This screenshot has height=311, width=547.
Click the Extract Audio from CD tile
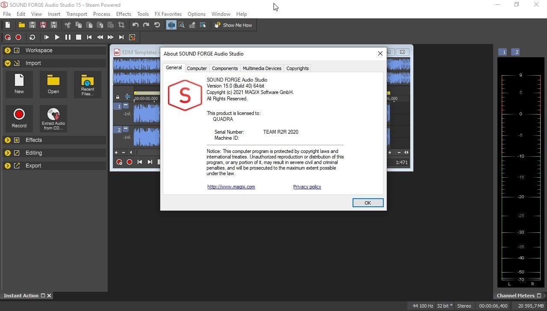[53, 119]
